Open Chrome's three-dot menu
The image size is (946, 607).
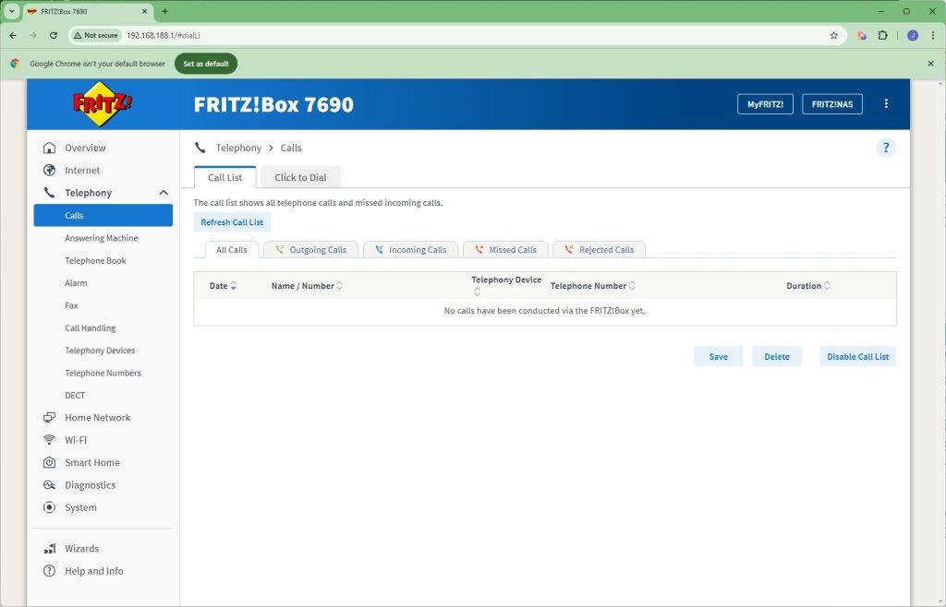pos(933,36)
